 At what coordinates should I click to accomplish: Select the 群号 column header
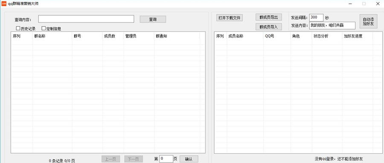pos(87,37)
